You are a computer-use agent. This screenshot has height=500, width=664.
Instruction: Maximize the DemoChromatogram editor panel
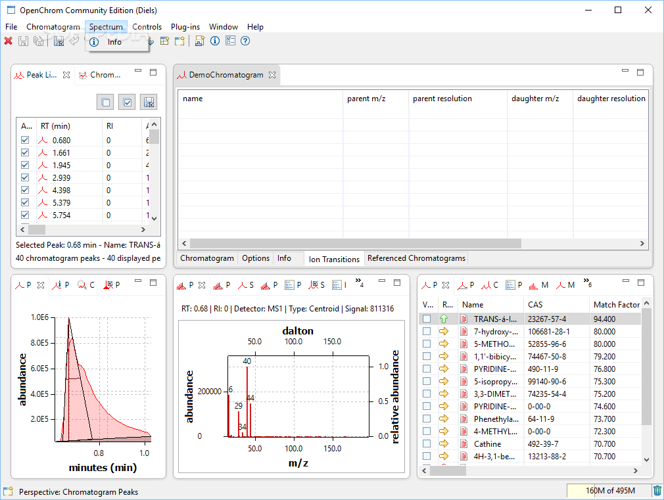pyautogui.click(x=640, y=72)
